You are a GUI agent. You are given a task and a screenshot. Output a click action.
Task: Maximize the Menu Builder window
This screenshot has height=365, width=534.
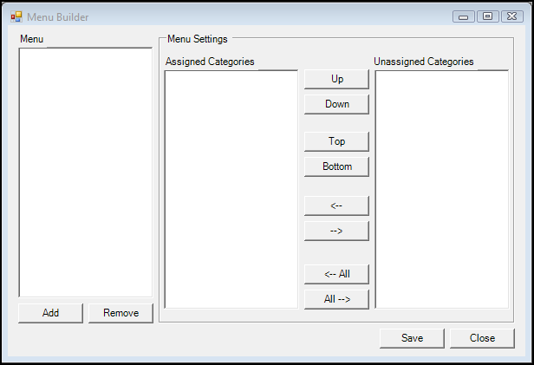pyautogui.click(x=488, y=16)
